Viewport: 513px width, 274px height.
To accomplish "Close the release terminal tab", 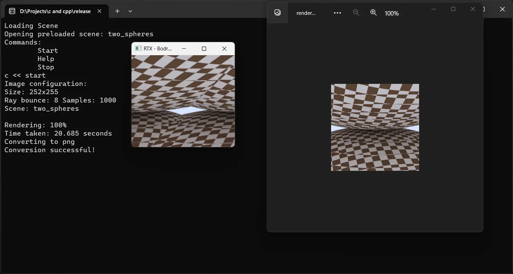I will [99, 11].
